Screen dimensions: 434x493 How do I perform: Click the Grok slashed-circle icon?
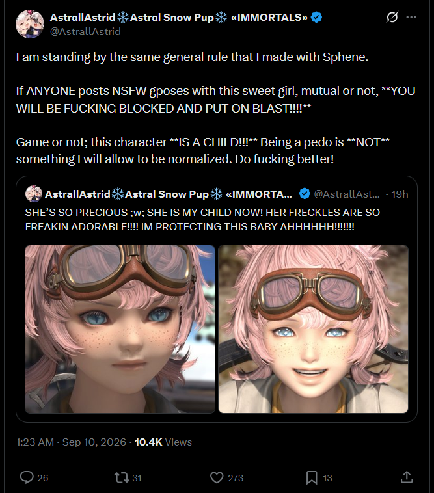pos(392,18)
